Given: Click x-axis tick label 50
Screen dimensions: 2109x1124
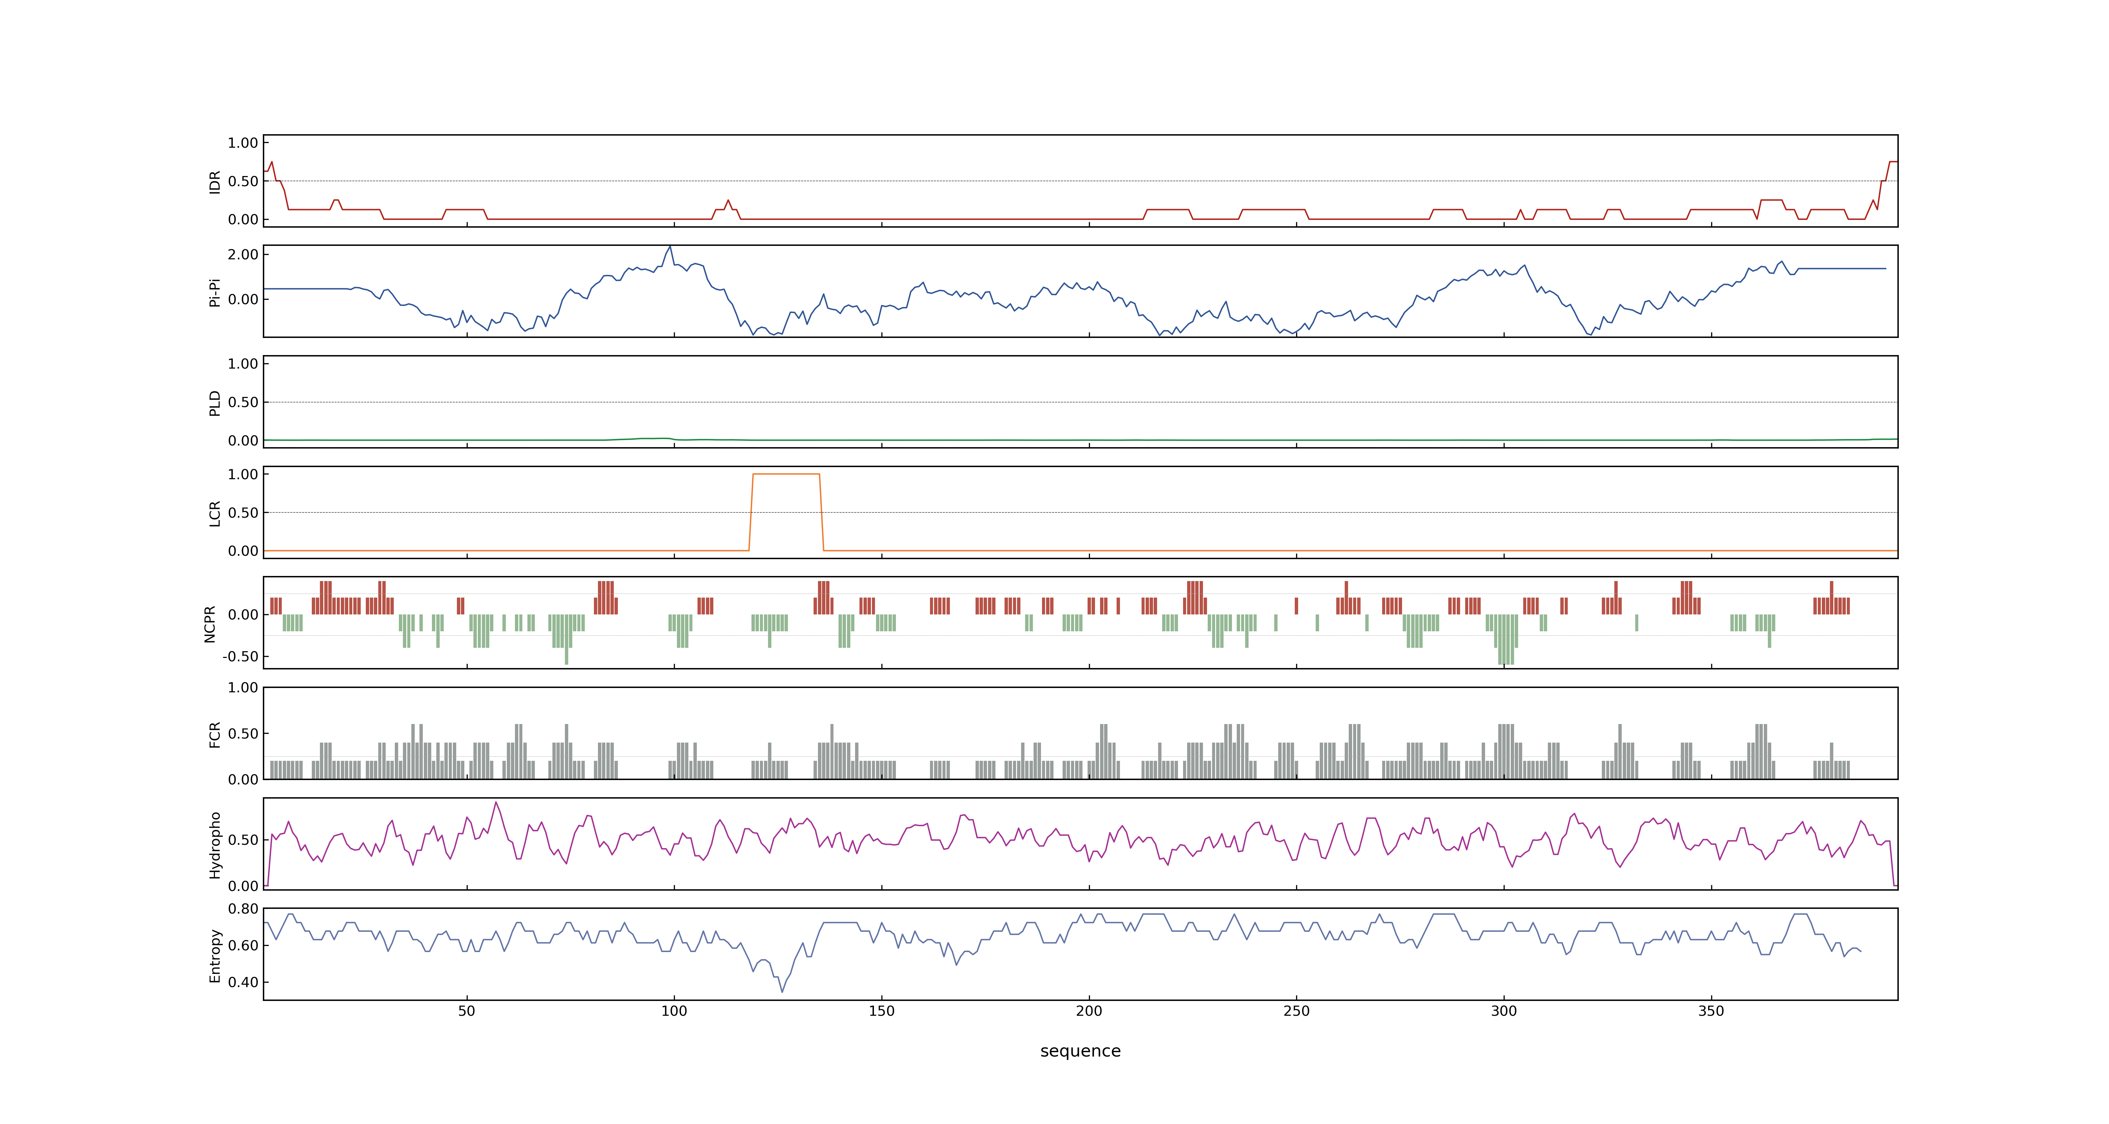Looking at the screenshot, I should [x=467, y=1011].
